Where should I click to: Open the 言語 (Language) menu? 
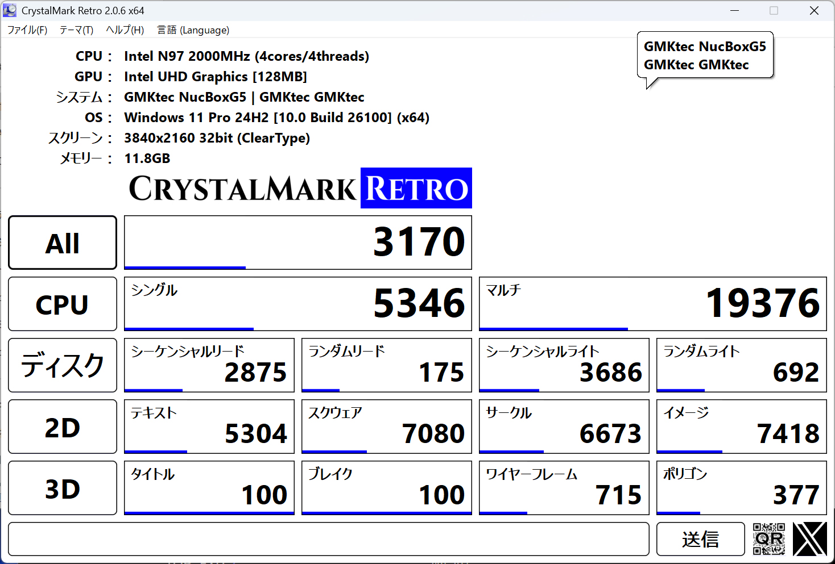tap(193, 30)
